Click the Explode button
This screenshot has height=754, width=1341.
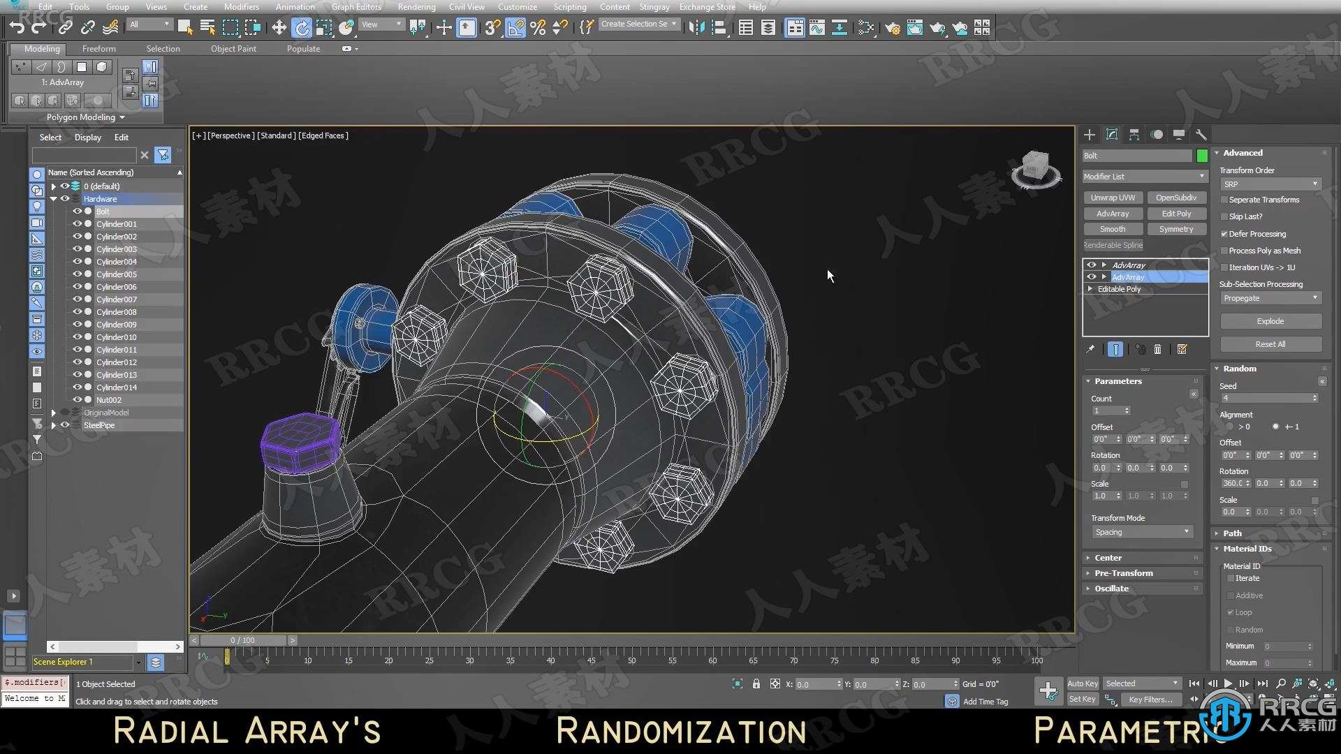point(1269,320)
